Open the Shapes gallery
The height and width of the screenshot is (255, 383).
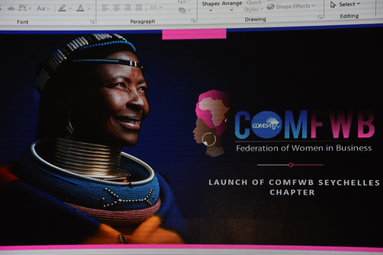click(x=211, y=6)
